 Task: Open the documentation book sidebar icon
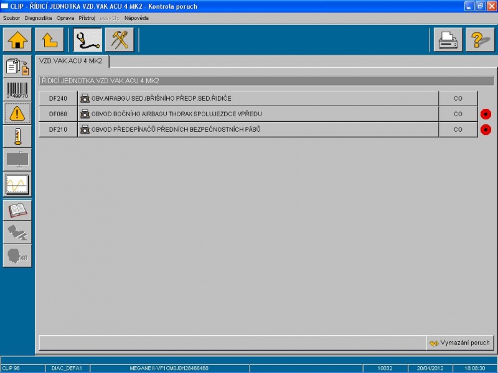pos(17,211)
